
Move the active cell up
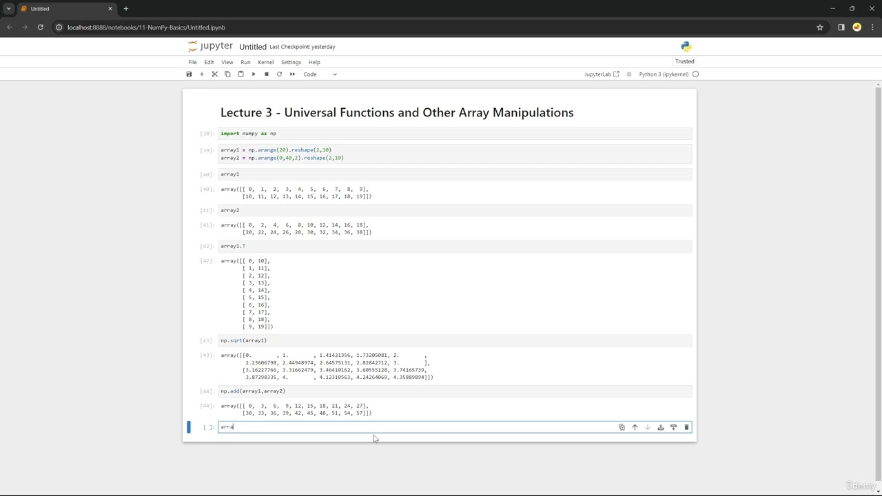(x=635, y=427)
